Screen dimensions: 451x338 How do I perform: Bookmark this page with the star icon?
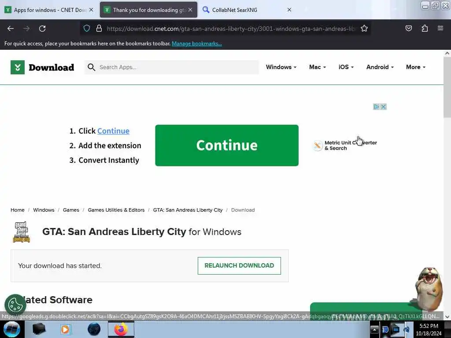pyautogui.click(x=364, y=29)
